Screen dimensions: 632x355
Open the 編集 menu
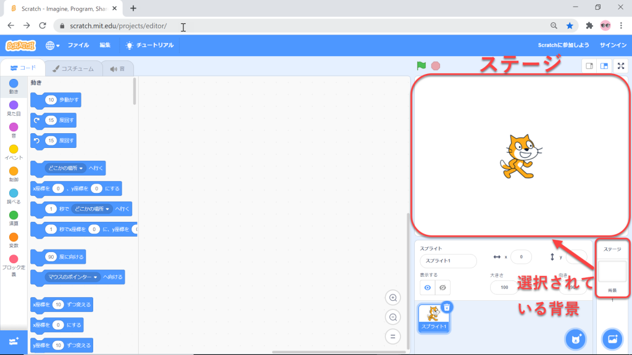(105, 45)
